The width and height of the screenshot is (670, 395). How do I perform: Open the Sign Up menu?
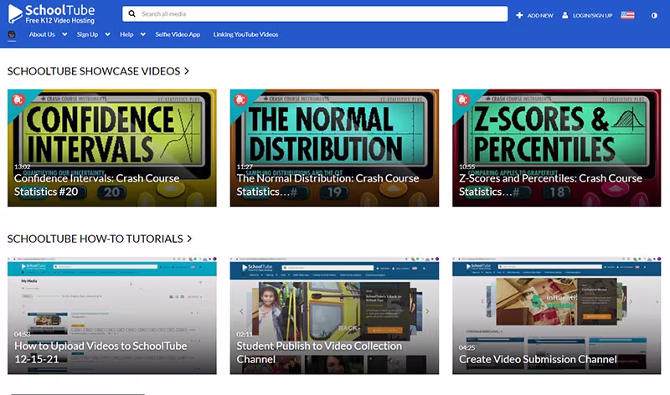point(87,34)
